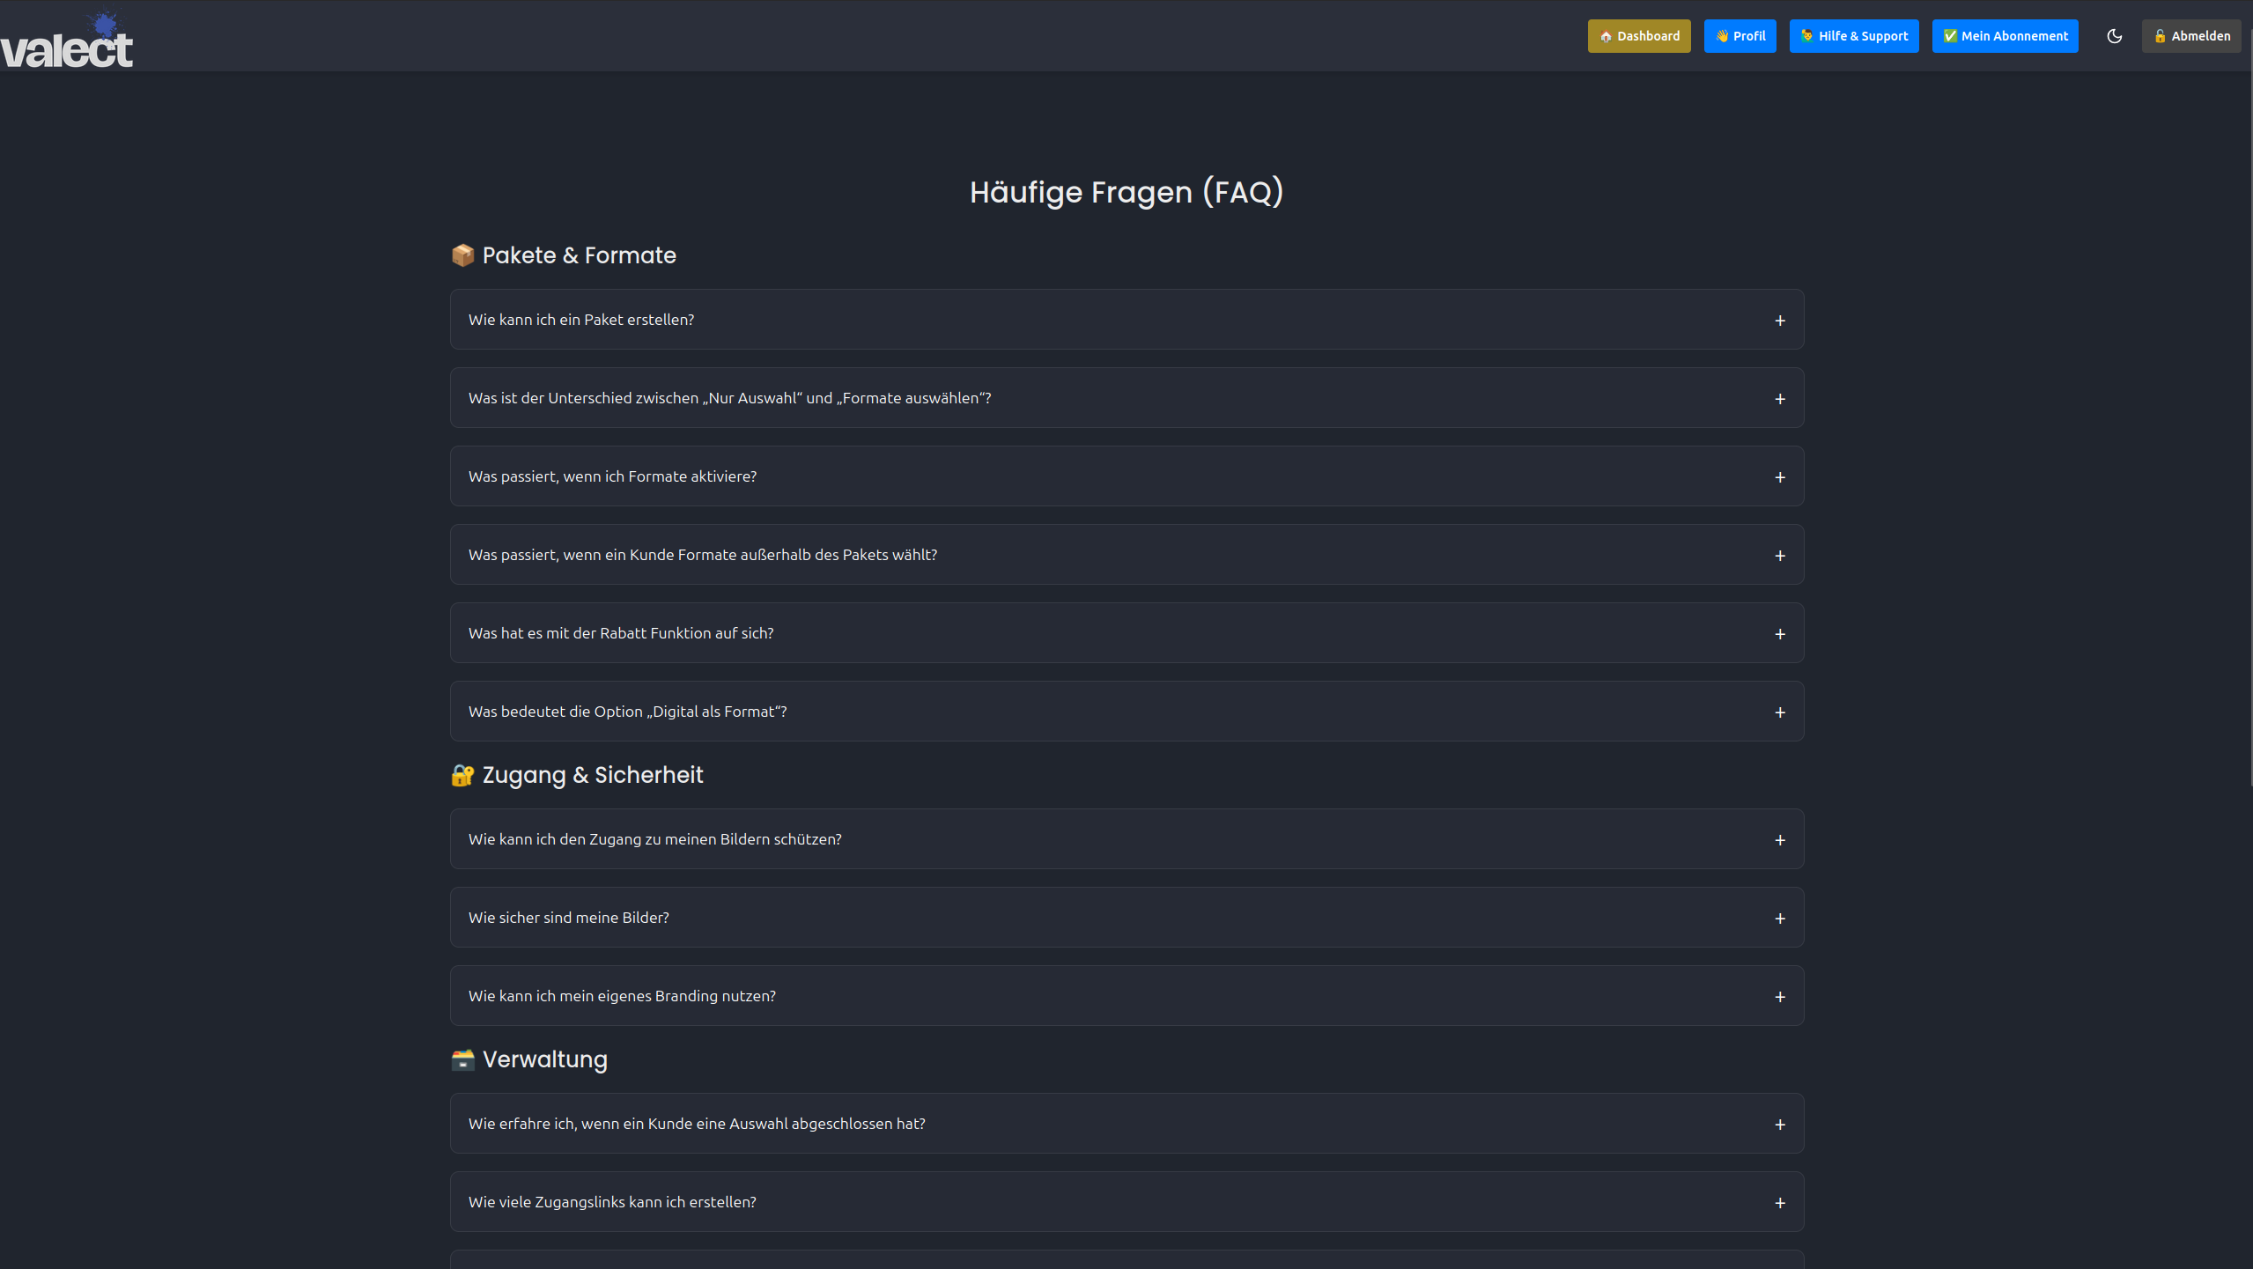
Task: Click plus icon for 'Wie sicher sind meine Bilder?'
Action: (x=1779, y=919)
